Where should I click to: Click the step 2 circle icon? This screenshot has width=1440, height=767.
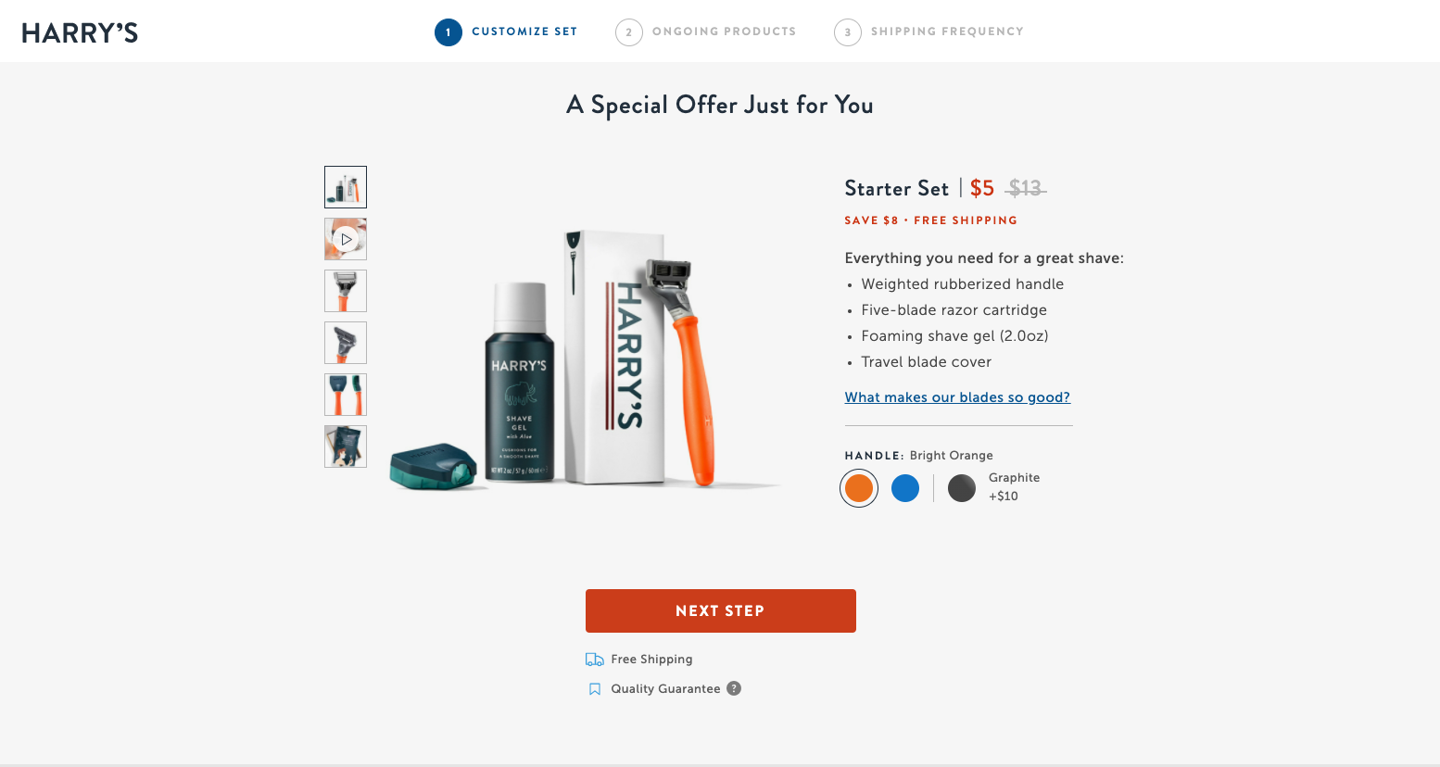tap(629, 32)
